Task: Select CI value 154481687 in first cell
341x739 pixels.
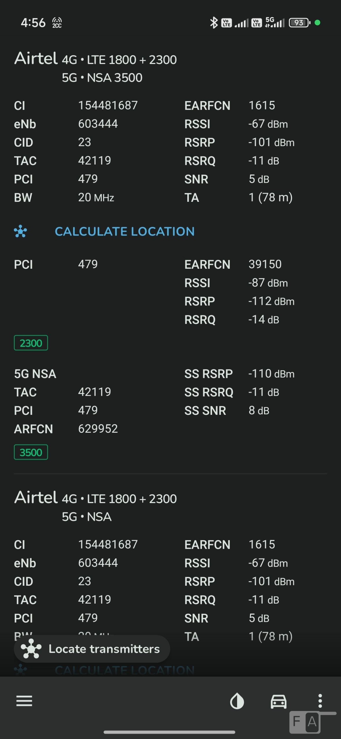Action: coord(108,105)
